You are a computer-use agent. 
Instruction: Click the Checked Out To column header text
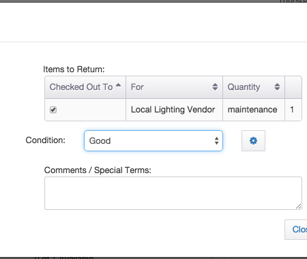(81, 87)
